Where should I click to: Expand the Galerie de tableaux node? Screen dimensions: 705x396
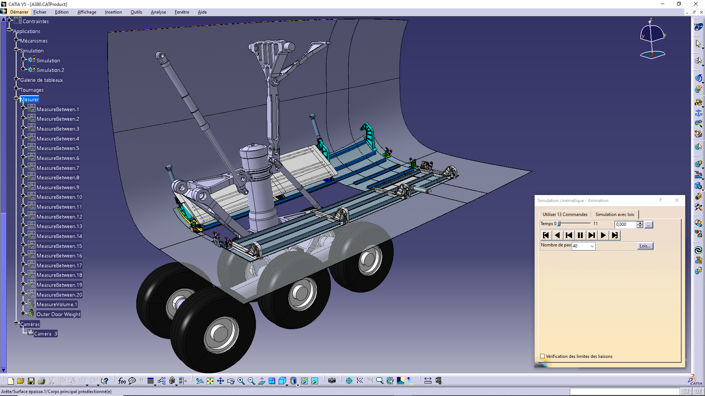[x=16, y=79]
